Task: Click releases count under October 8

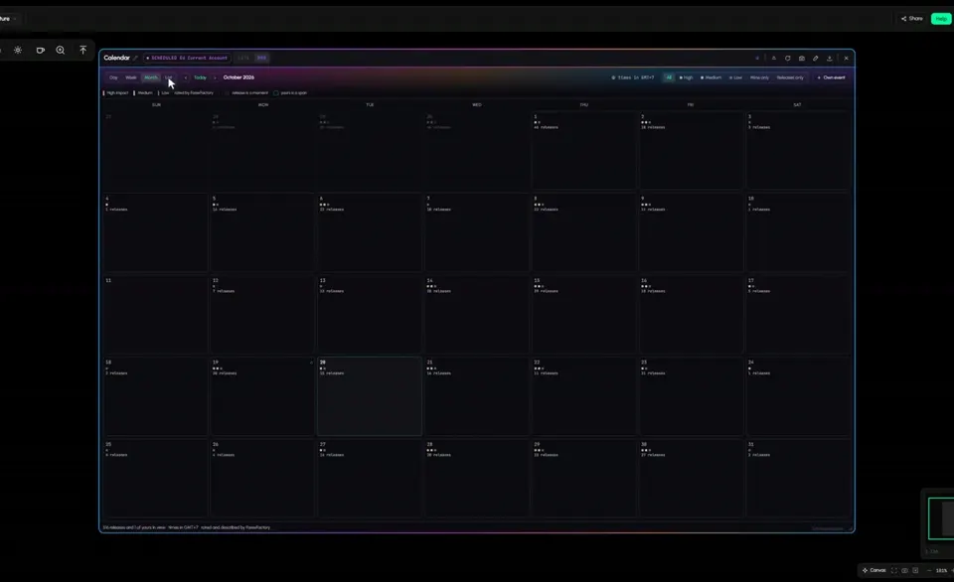Action: (546, 210)
